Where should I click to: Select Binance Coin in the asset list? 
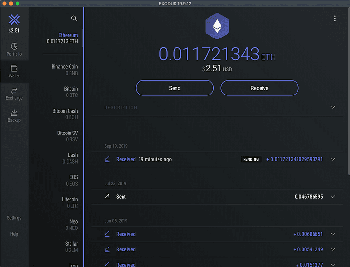point(65,70)
